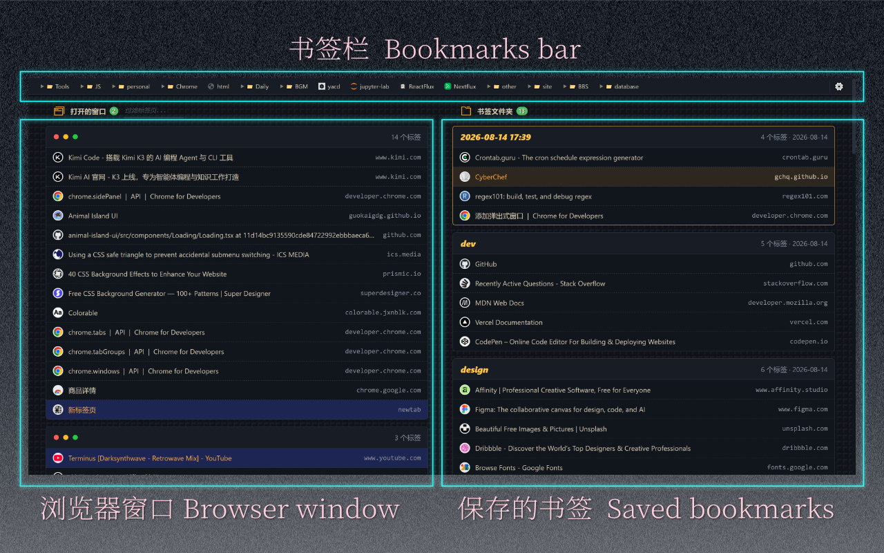Click CodePen bookmark favicon
Viewport: 884px width, 553px height.
click(x=465, y=341)
